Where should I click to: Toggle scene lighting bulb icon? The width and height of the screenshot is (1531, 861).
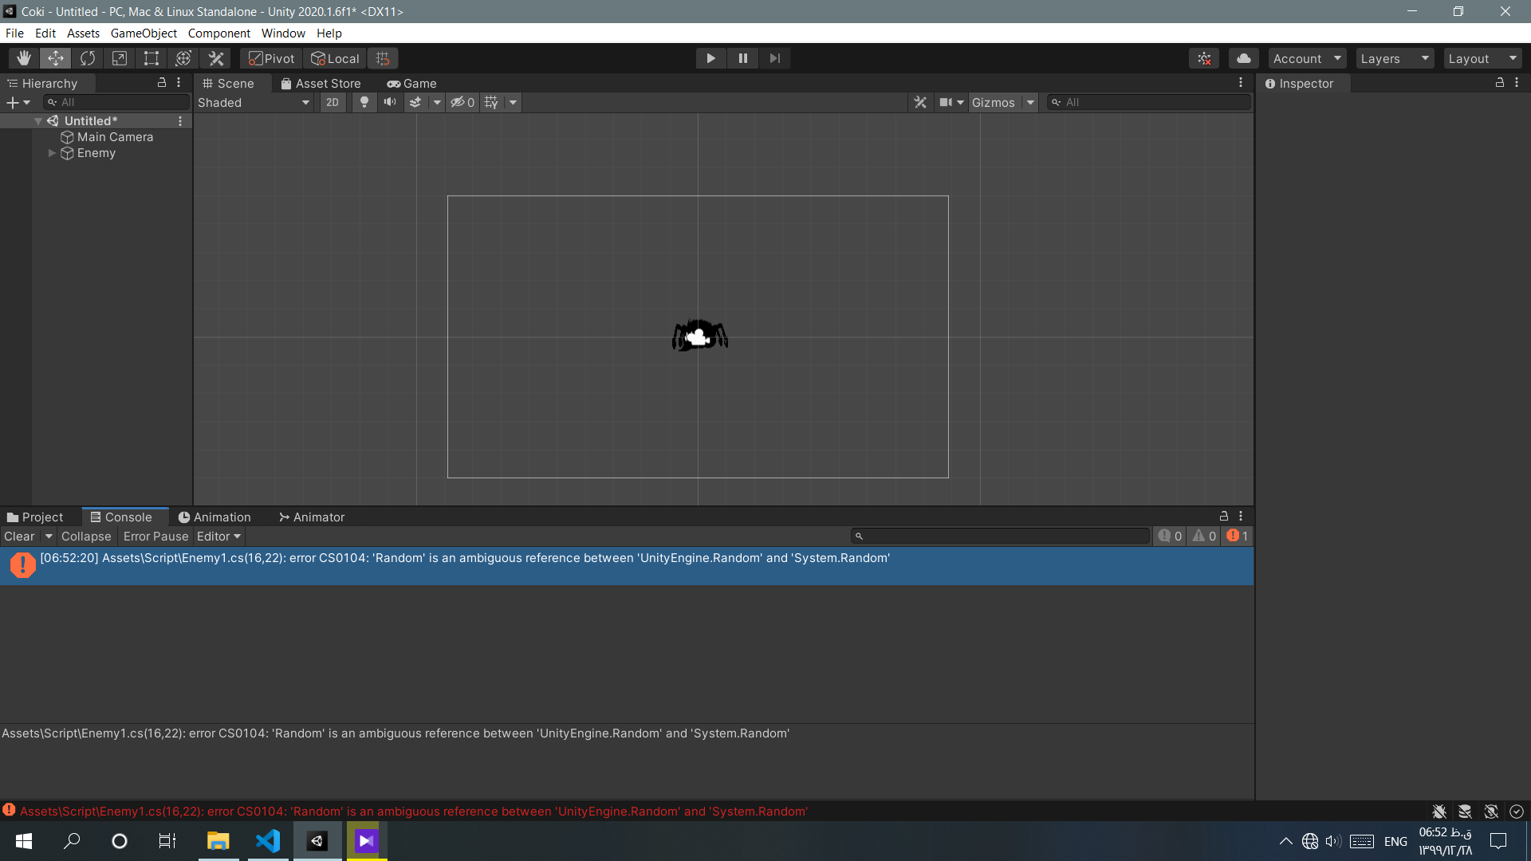coord(364,102)
